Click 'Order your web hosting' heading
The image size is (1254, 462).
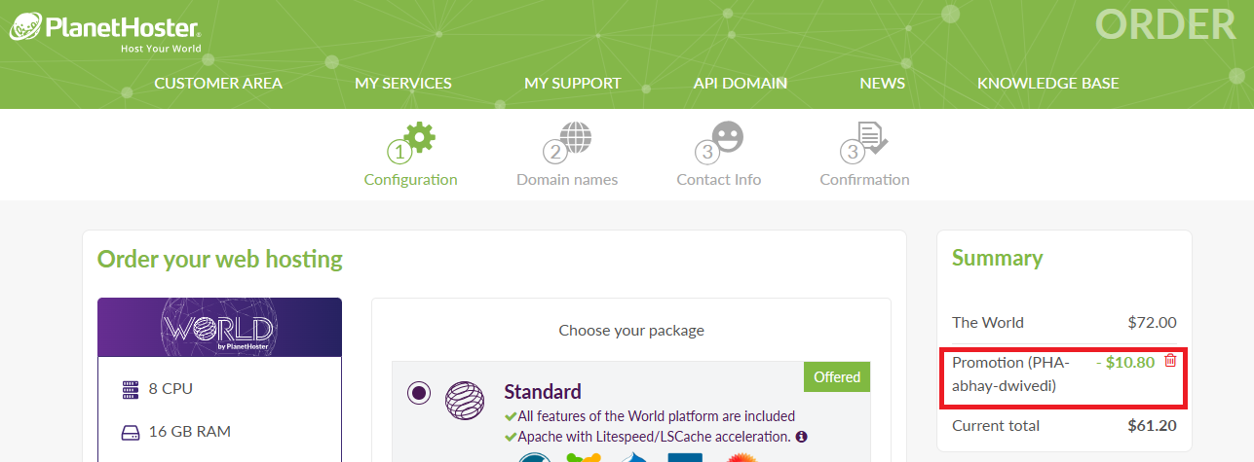pos(220,260)
